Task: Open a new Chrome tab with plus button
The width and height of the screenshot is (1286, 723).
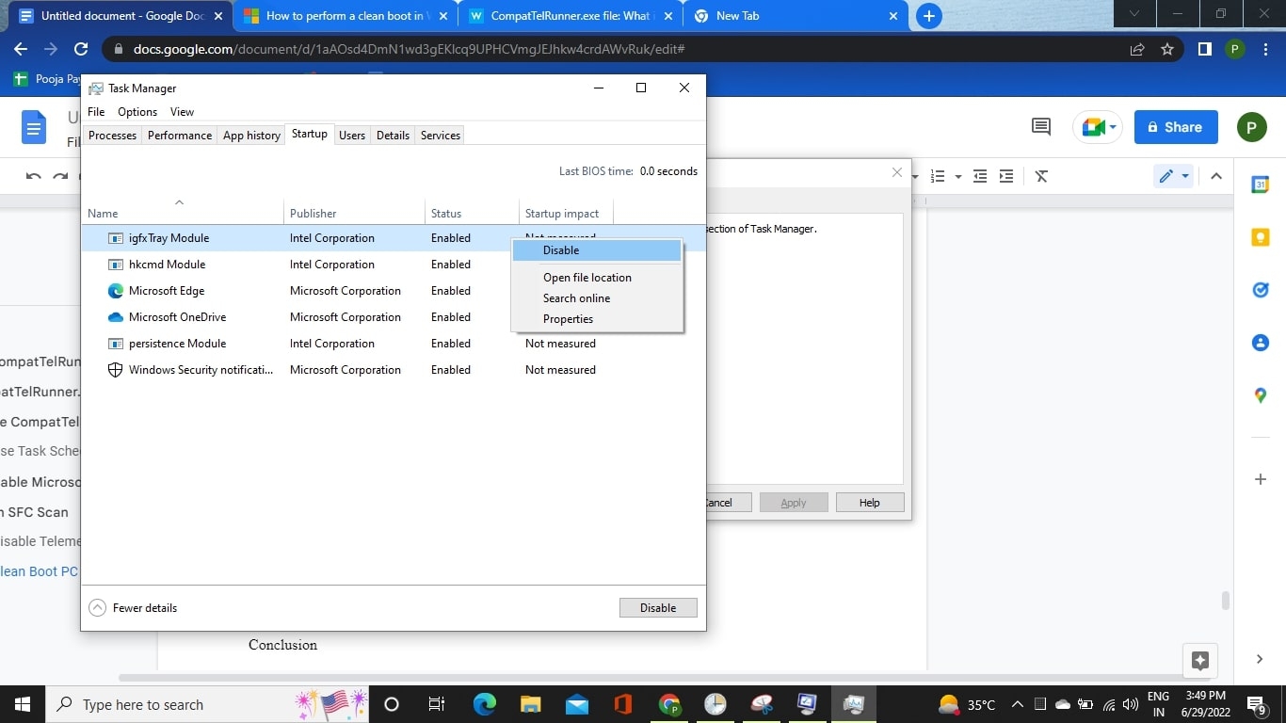Action: (x=929, y=16)
